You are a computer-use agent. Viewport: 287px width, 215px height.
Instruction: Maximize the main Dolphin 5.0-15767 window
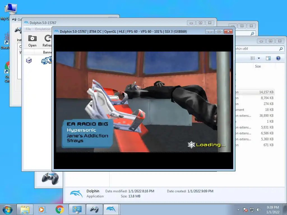click(x=200, y=23)
